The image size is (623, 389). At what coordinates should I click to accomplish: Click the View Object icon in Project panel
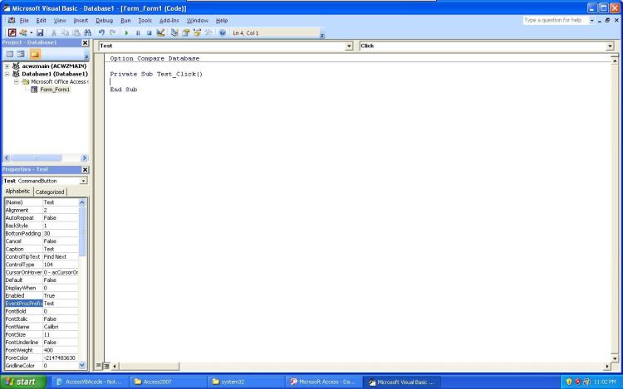point(21,54)
